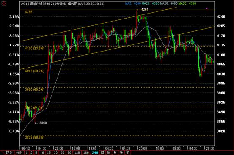
Task: Switch to the yearly 年 chart tab
Action: pos(128,152)
